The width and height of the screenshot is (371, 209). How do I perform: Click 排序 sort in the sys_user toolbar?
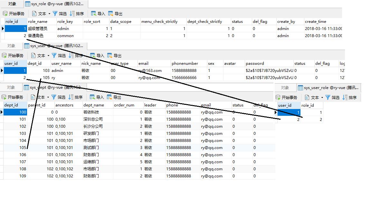tap(76, 55)
